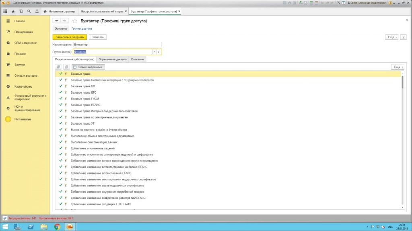Screen dimensions: 412x231
Task: Switch to Настройки пользователей и прав tab
Action: tap(102, 11)
